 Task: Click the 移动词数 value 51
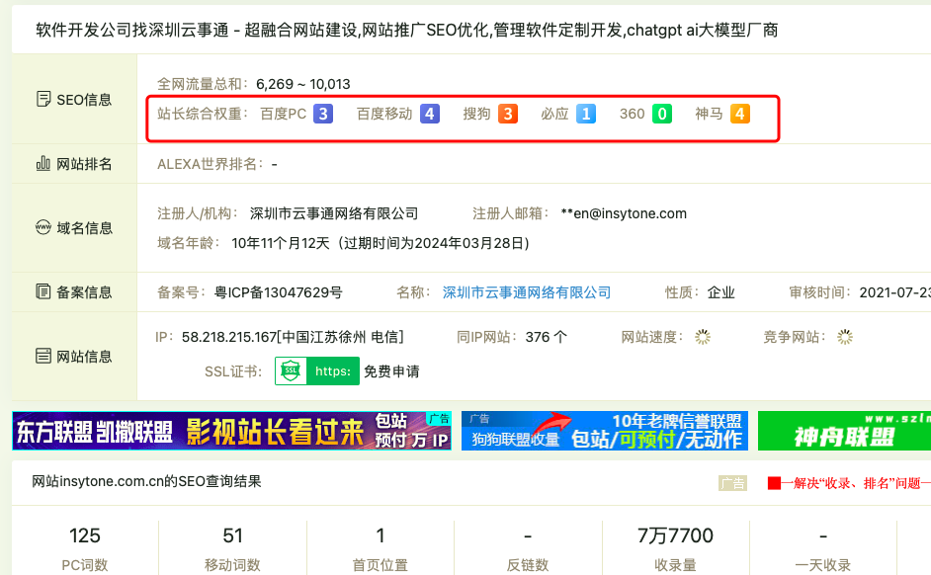(233, 535)
